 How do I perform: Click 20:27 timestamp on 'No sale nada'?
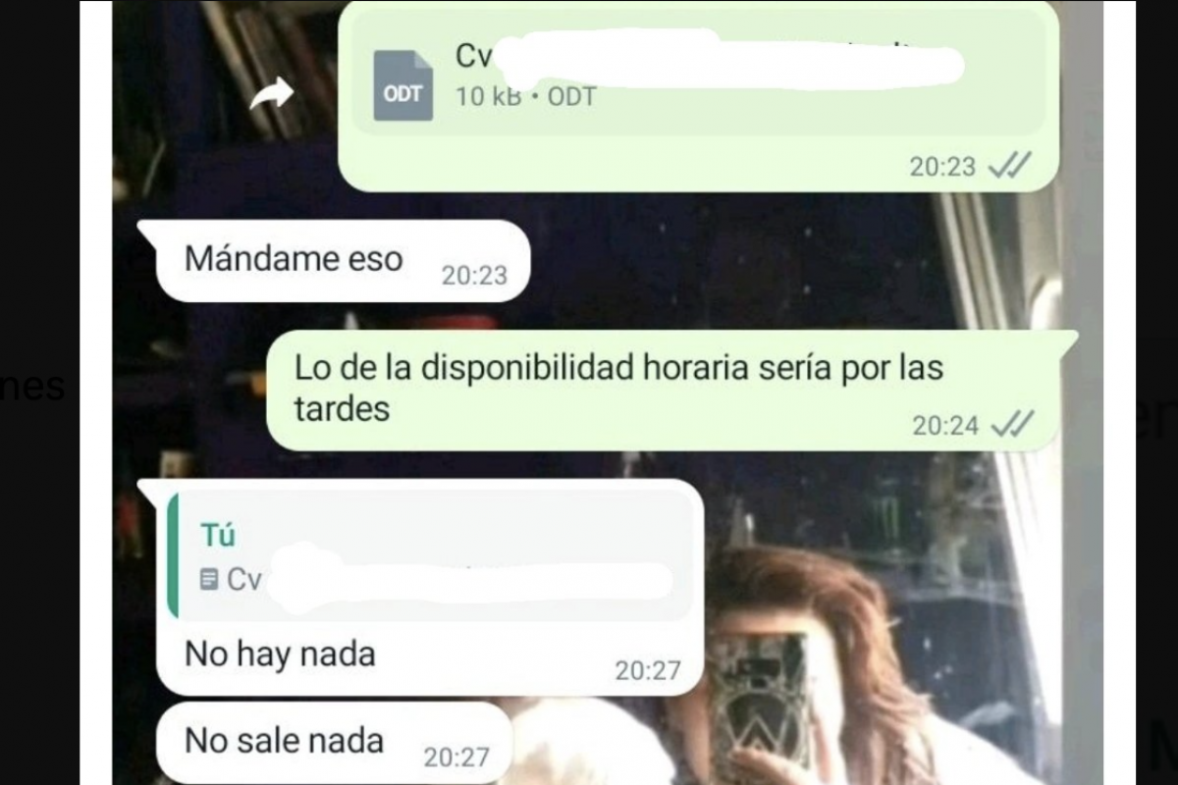click(x=456, y=758)
